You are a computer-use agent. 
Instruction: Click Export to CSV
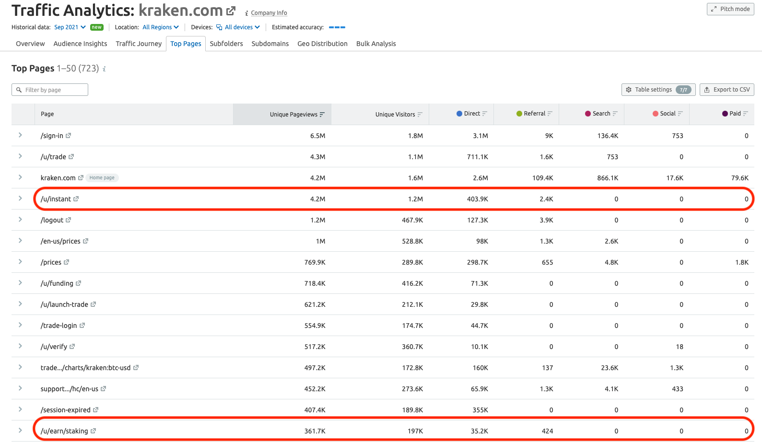pos(727,90)
